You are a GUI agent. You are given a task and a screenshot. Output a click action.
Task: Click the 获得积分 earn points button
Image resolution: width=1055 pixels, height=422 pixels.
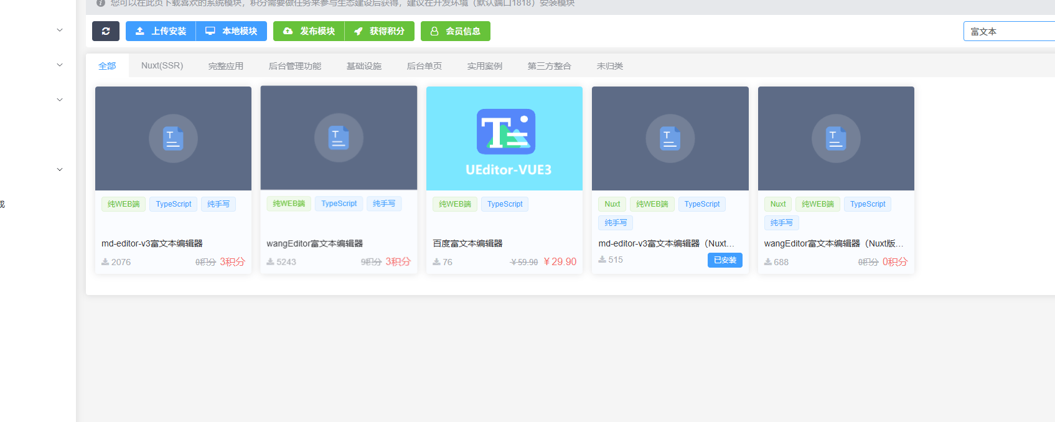(380, 31)
